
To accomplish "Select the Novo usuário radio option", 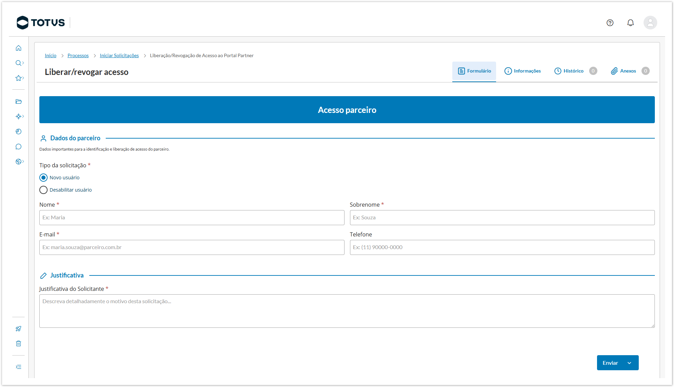I will coord(43,178).
